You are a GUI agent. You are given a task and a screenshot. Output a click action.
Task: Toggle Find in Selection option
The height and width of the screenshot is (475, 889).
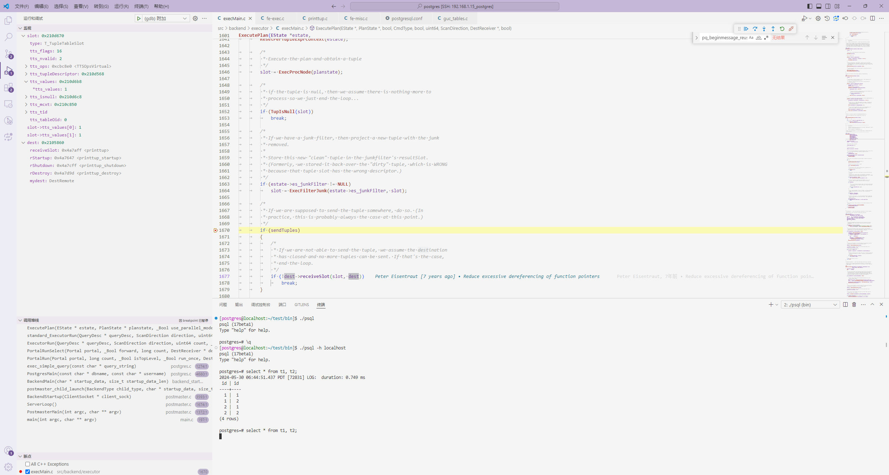click(x=824, y=37)
